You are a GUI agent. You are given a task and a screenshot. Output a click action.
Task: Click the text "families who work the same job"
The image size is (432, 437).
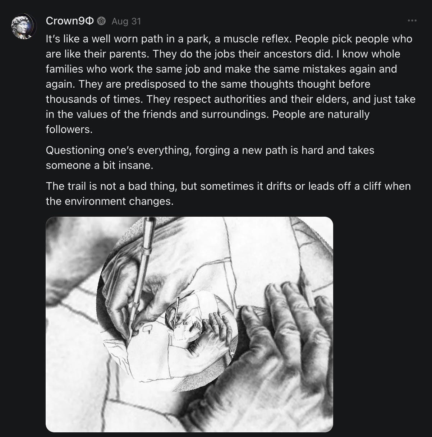tap(122, 69)
